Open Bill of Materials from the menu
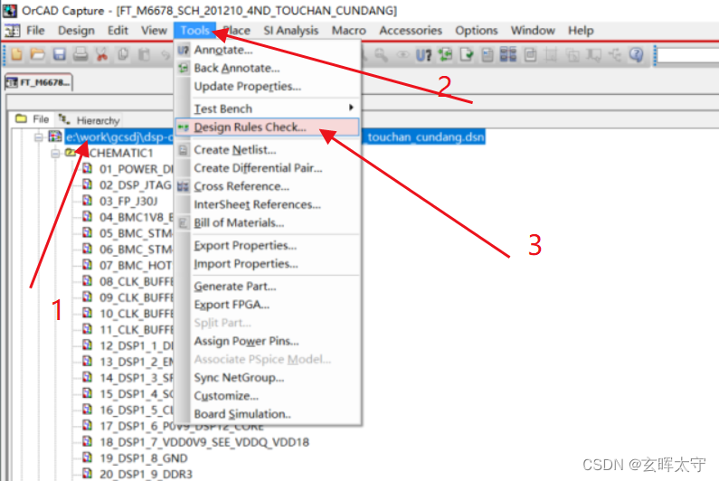This screenshot has height=481, width=719. point(239,222)
